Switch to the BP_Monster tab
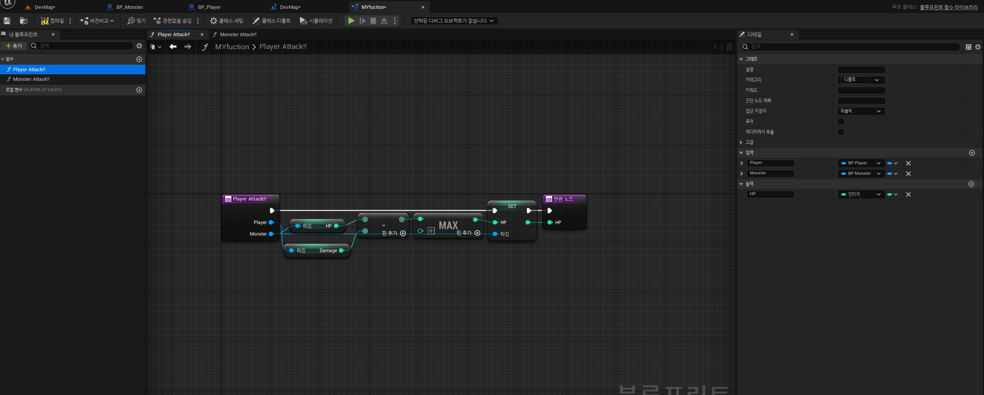 coord(130,7)
